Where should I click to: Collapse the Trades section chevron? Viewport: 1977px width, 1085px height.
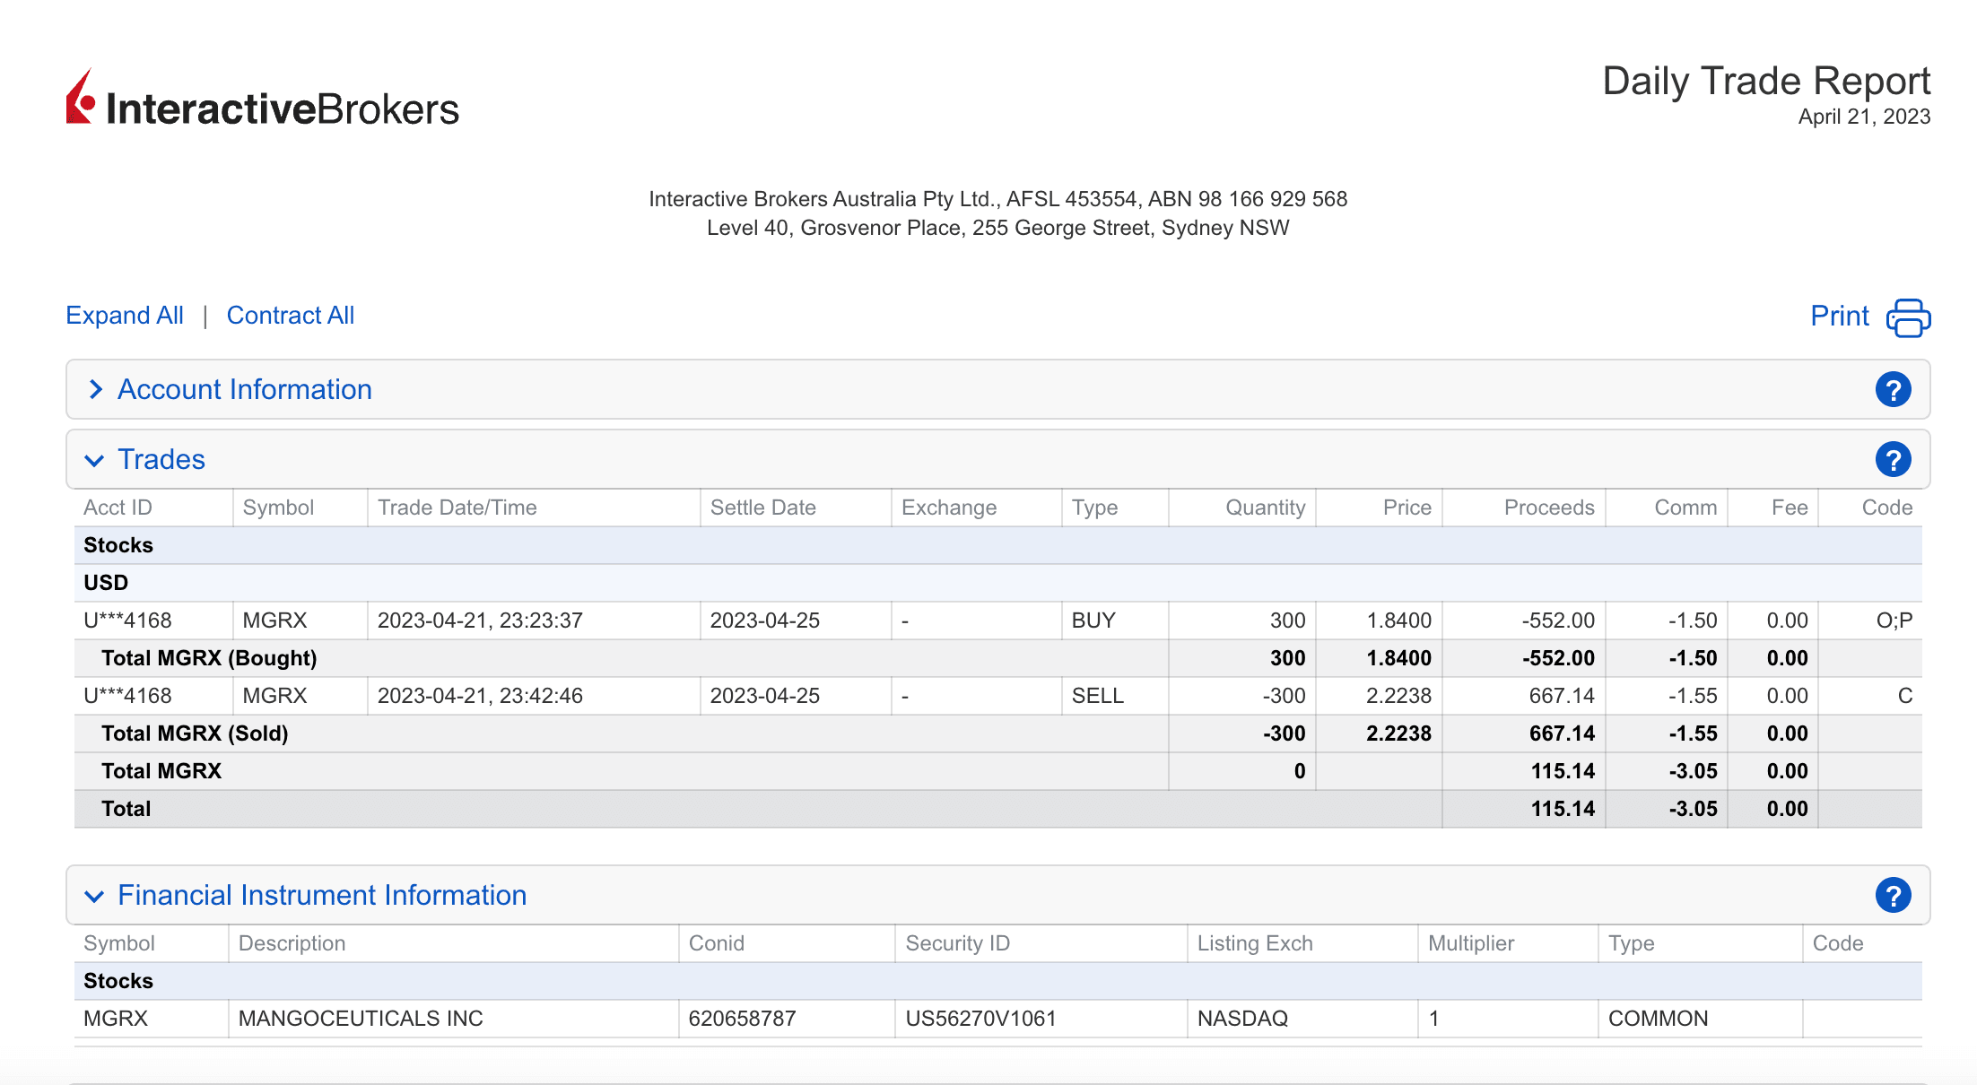click(94, 461)
